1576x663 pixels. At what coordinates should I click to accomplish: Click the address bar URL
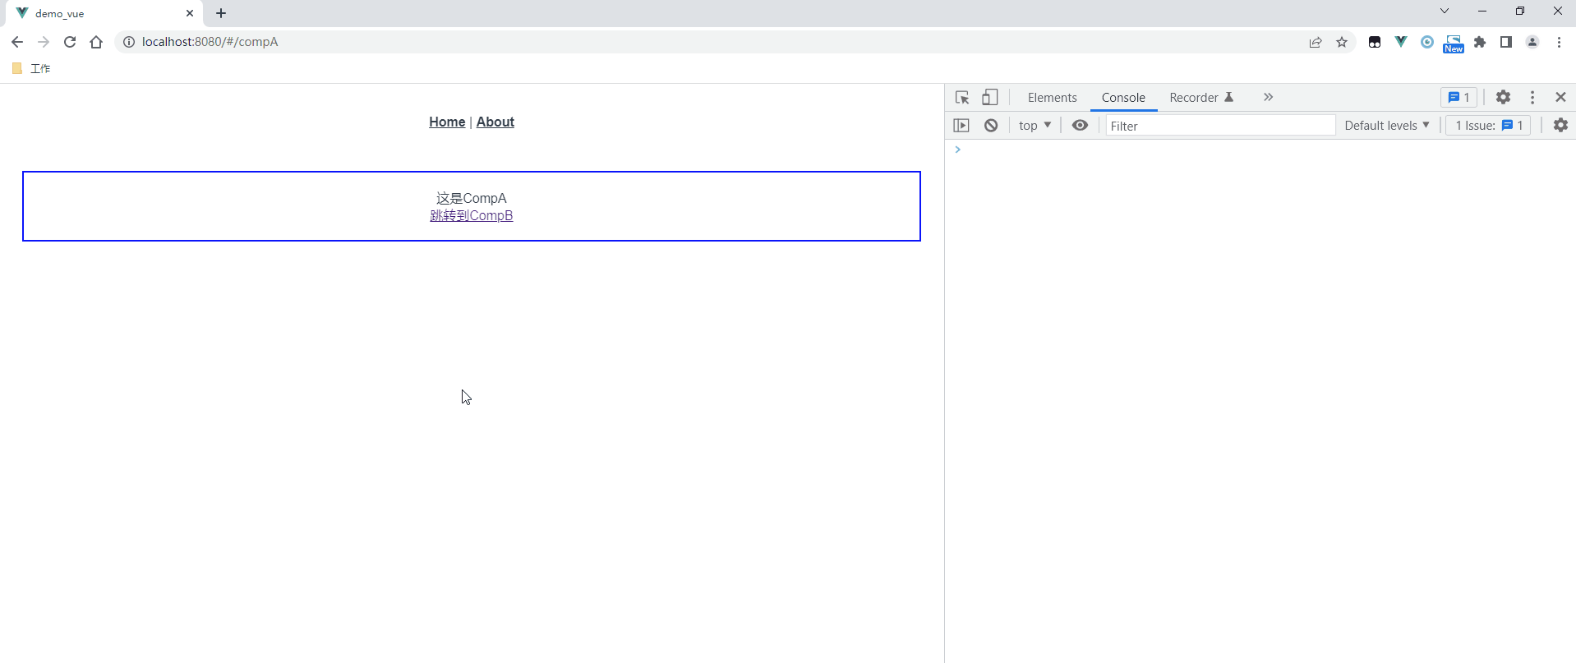click(210, 42)
